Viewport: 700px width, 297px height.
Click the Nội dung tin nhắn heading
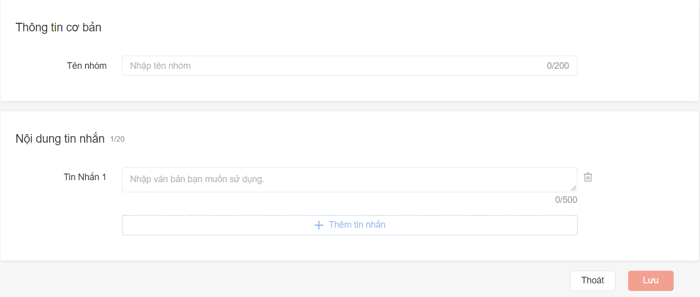point(60,139)
